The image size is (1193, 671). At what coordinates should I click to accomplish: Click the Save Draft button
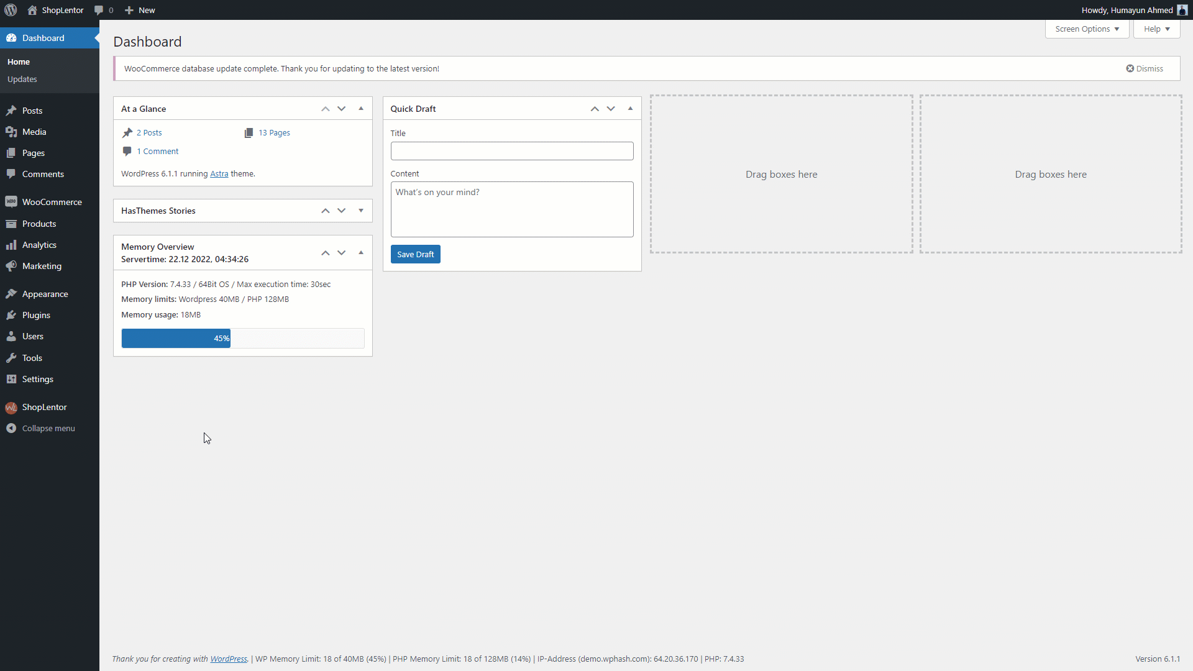pos(415,254)
